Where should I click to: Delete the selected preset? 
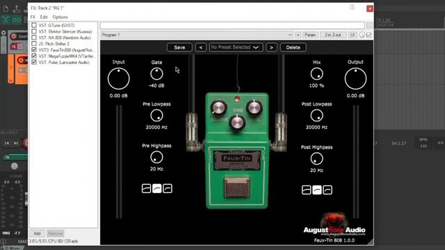(293, 47)
